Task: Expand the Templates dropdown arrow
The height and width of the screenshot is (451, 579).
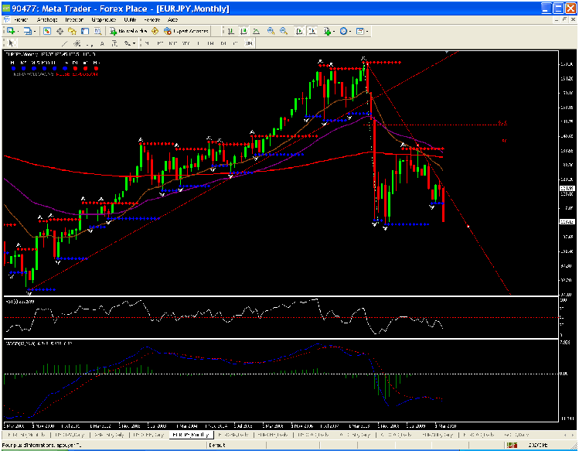Action: click(x=367, y=32)
